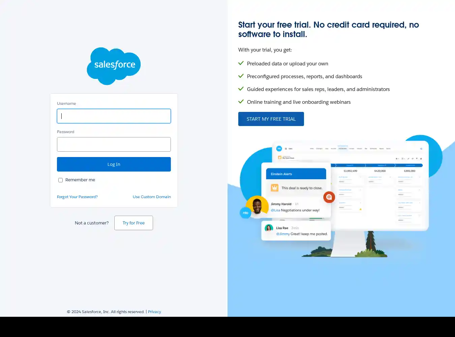The image size is (455, 337).
Task: Click 'Start your free trial' heading
Action: 329,29
